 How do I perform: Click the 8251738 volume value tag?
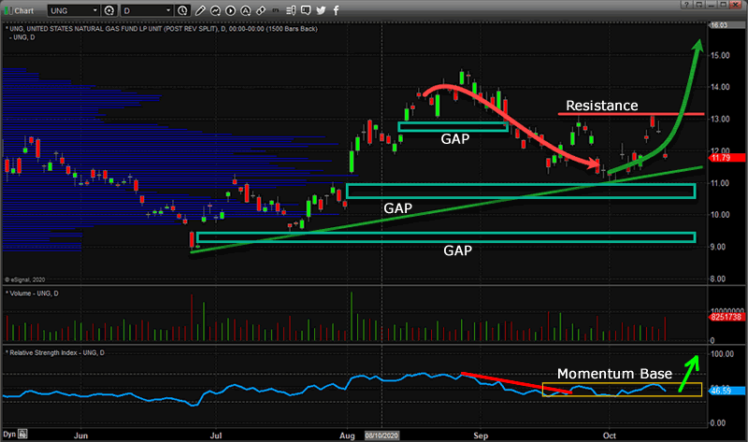pyautogui.click(x=728, y=317)
